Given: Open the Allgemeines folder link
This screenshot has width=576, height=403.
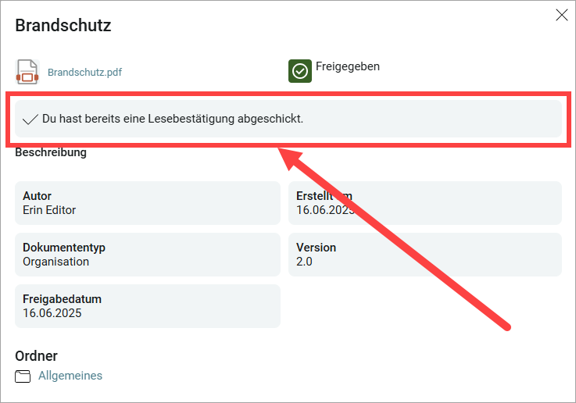Looking at the screenshot, I should tap(70, 376).
